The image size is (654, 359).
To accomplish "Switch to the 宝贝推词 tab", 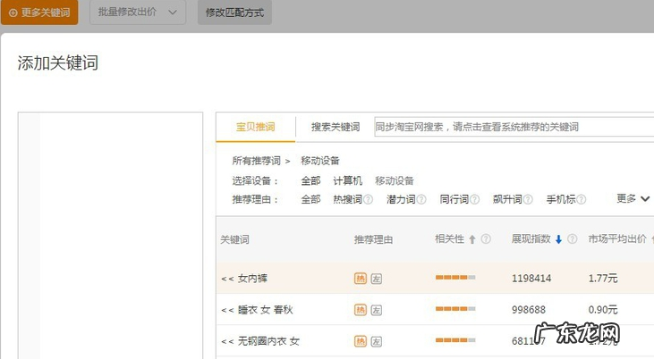I will pyautogui.click(x=255, y=127).
